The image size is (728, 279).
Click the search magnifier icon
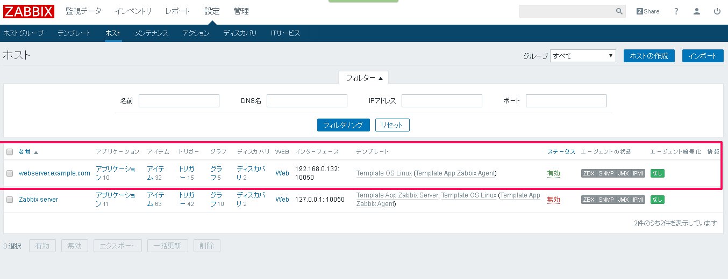point(619,11)
